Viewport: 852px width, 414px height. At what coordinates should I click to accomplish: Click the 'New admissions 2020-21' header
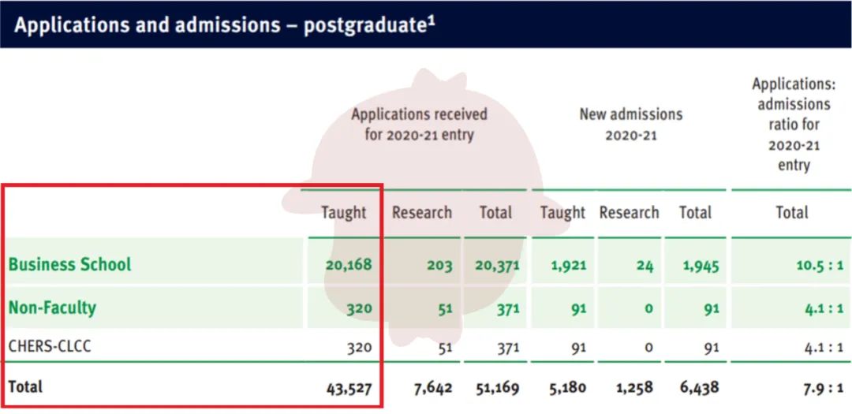(x=630, y=125)
